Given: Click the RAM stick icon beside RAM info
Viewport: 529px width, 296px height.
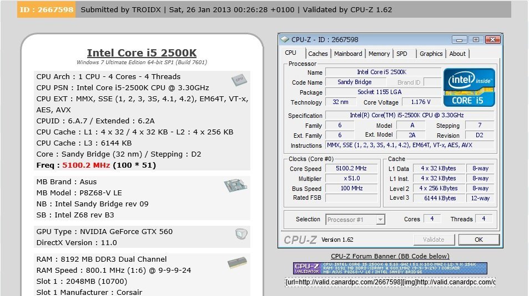Looking at the screenshot, I should click(237, 263).
